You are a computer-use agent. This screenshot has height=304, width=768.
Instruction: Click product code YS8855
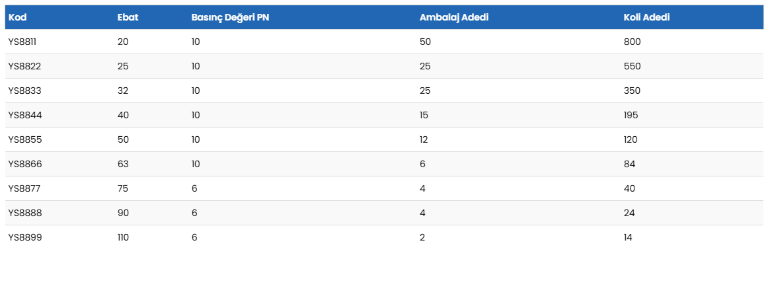24,139
